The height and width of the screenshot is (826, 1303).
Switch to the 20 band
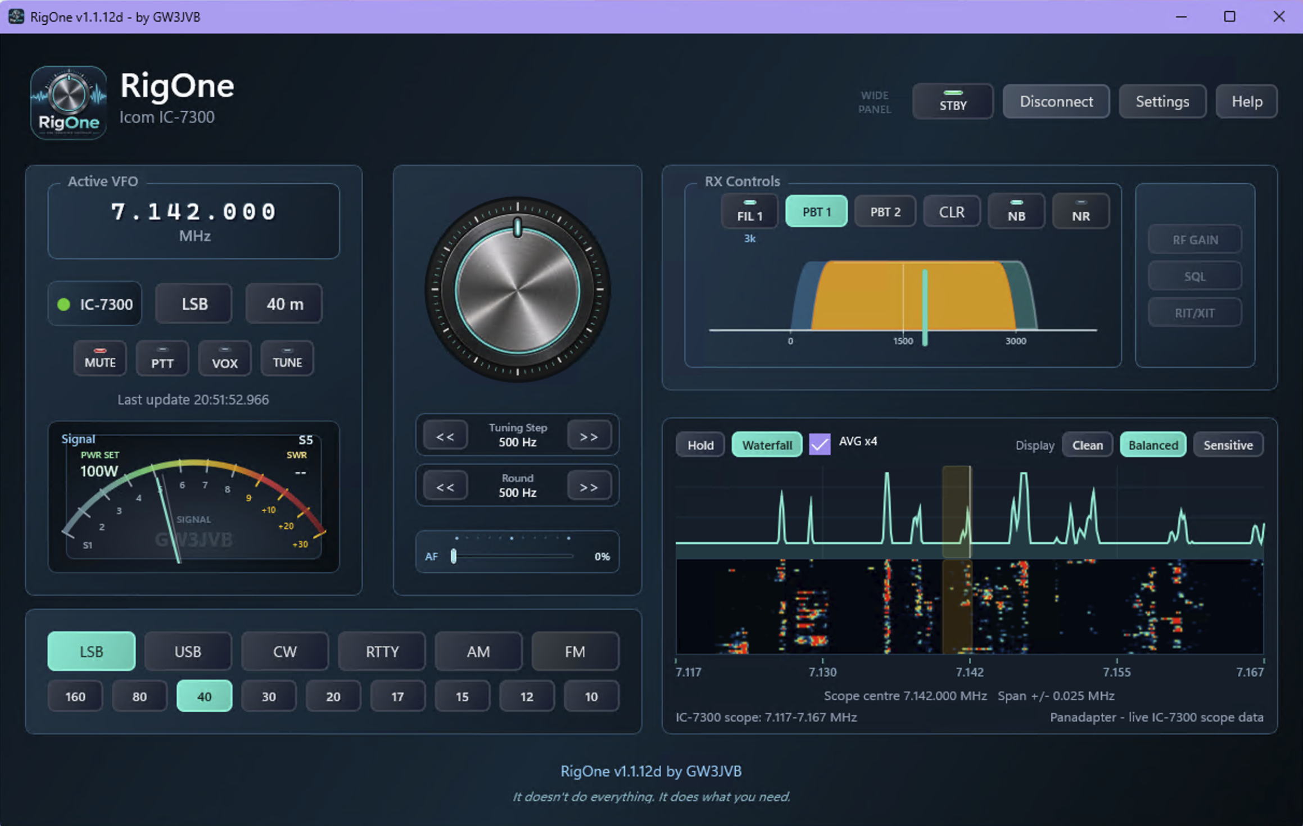pyautogui.click(x=333, y=696)
